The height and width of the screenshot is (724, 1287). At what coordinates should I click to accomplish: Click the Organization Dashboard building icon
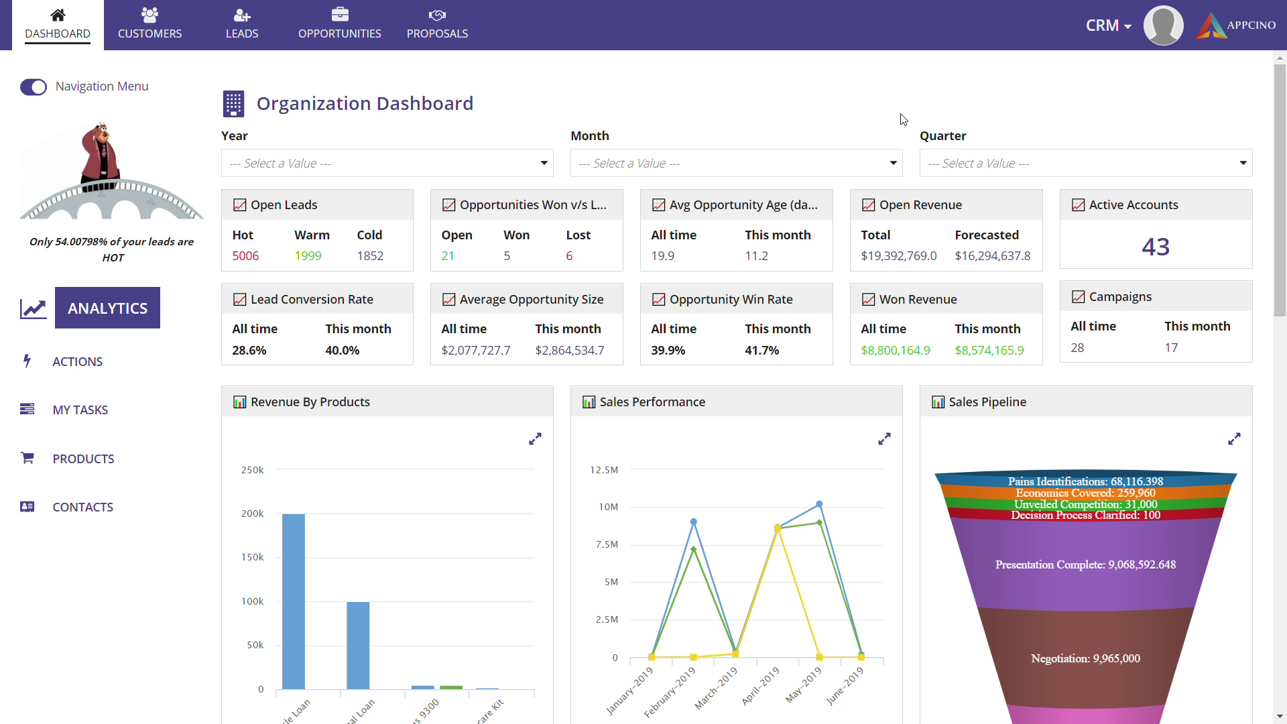(x=233, y=104)
